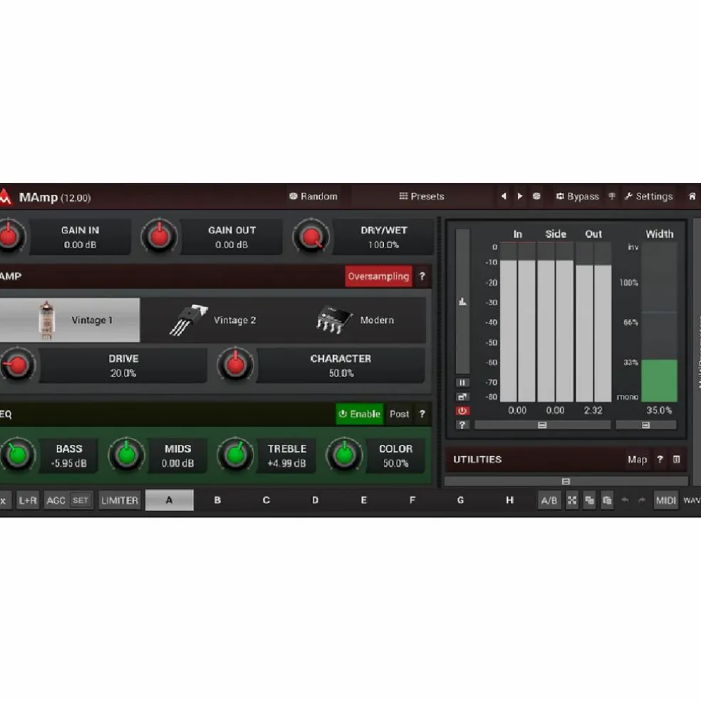Switch to preset slot E
The height and width of the screenshot is (701, 701).
364,500
